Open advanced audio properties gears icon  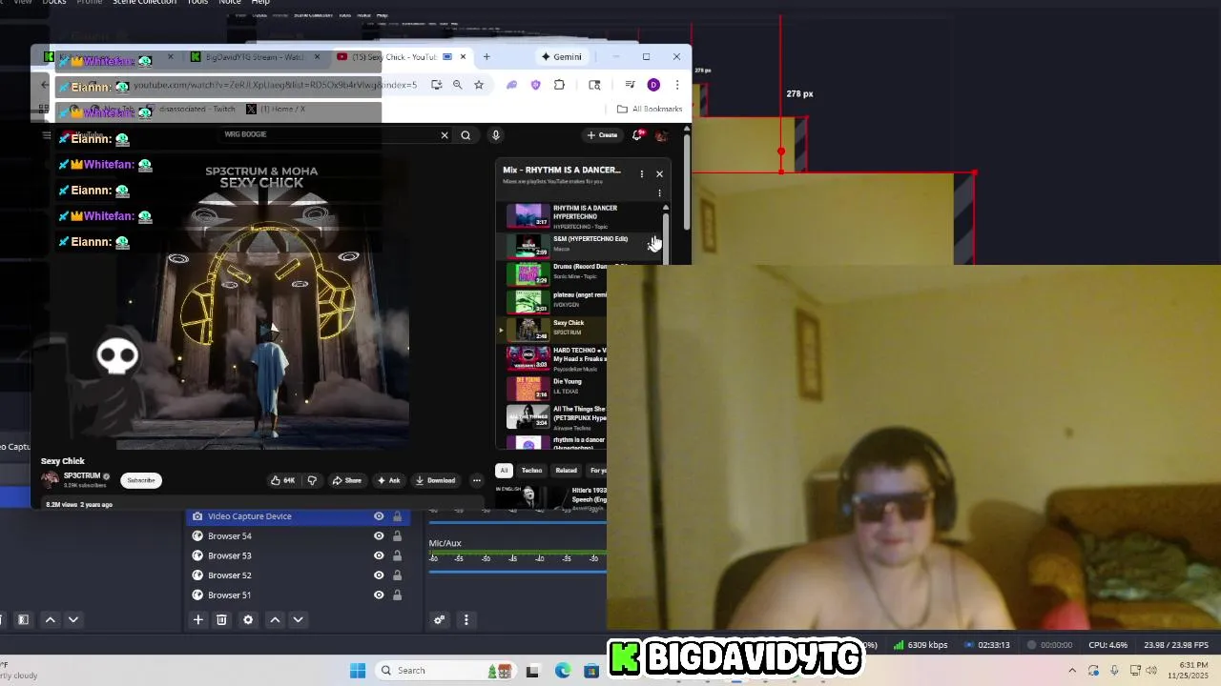point(440,619)
